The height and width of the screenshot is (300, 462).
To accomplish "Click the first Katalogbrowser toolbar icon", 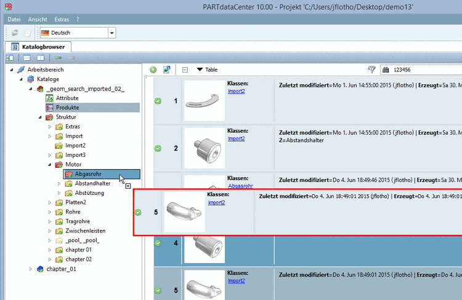I will click(10, 58).
